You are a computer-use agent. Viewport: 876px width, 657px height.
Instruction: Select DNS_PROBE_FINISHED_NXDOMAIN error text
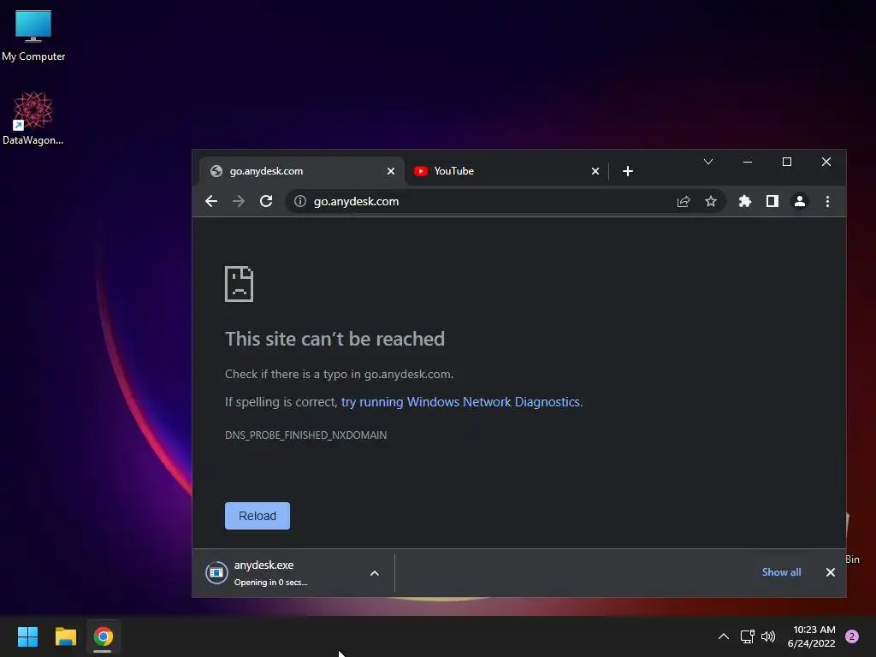(305, 435)
